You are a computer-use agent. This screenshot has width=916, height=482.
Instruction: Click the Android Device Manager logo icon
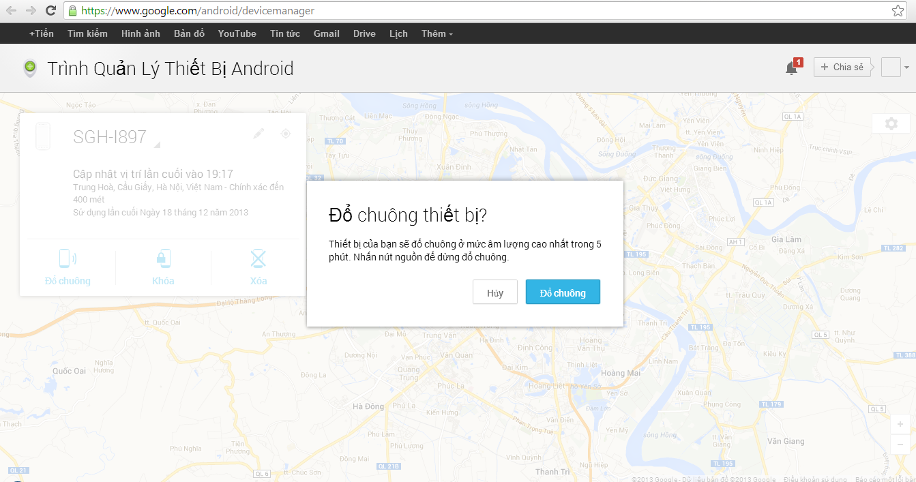29,67
